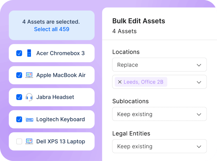217x161 pixels.
Task: Click the Locations section label
Action: (x=126, y=52)
